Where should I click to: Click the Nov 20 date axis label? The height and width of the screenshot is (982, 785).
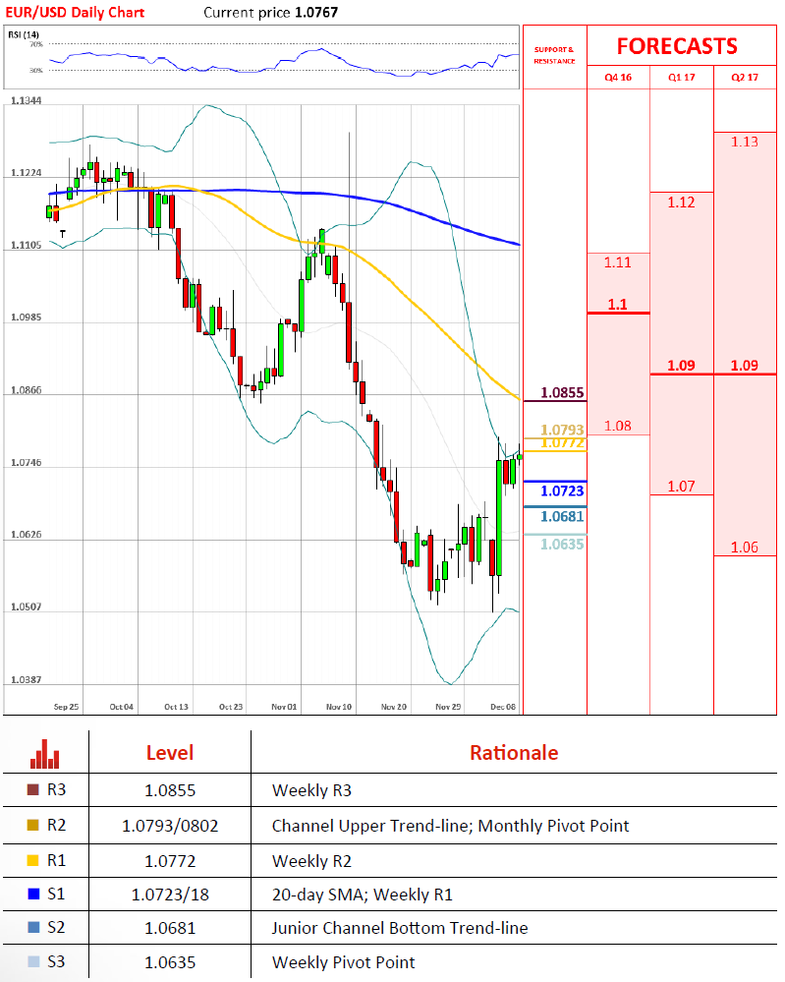tap(394, 707)
